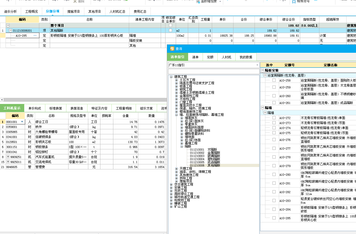Screen dimensions: 356x234
Task: Select 清单指引 tab in query dialog
Action: point(177,57)
